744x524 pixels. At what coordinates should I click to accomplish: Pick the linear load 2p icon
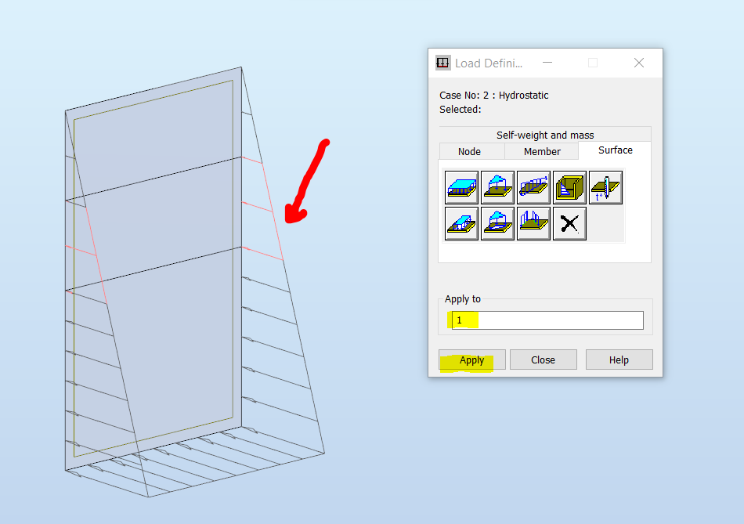(x=533, y=187)
